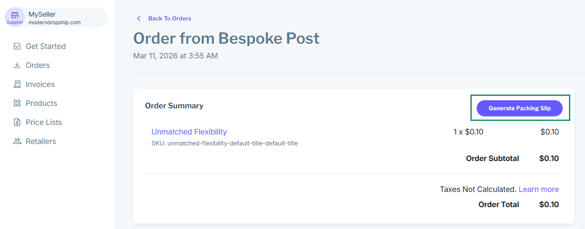Click the MySeller account name
The height and width of the screenshot is (229, 585).
coord(42,14)
